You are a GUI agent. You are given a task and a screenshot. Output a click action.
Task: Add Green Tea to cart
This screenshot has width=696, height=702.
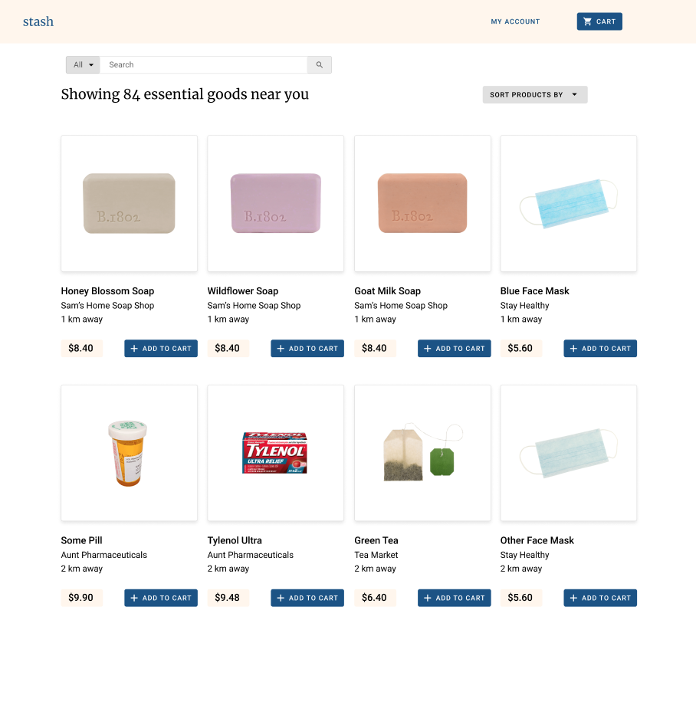[x=454, y=598]
